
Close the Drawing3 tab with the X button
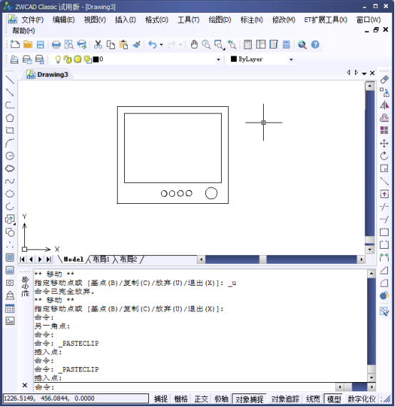pyautogui.click(x=372, y=73)
